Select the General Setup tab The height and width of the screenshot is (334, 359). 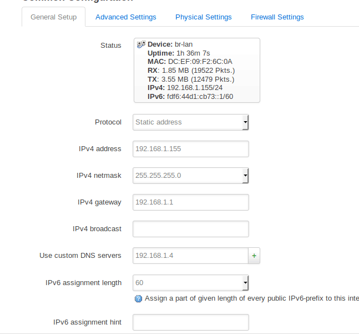point(53,17)
